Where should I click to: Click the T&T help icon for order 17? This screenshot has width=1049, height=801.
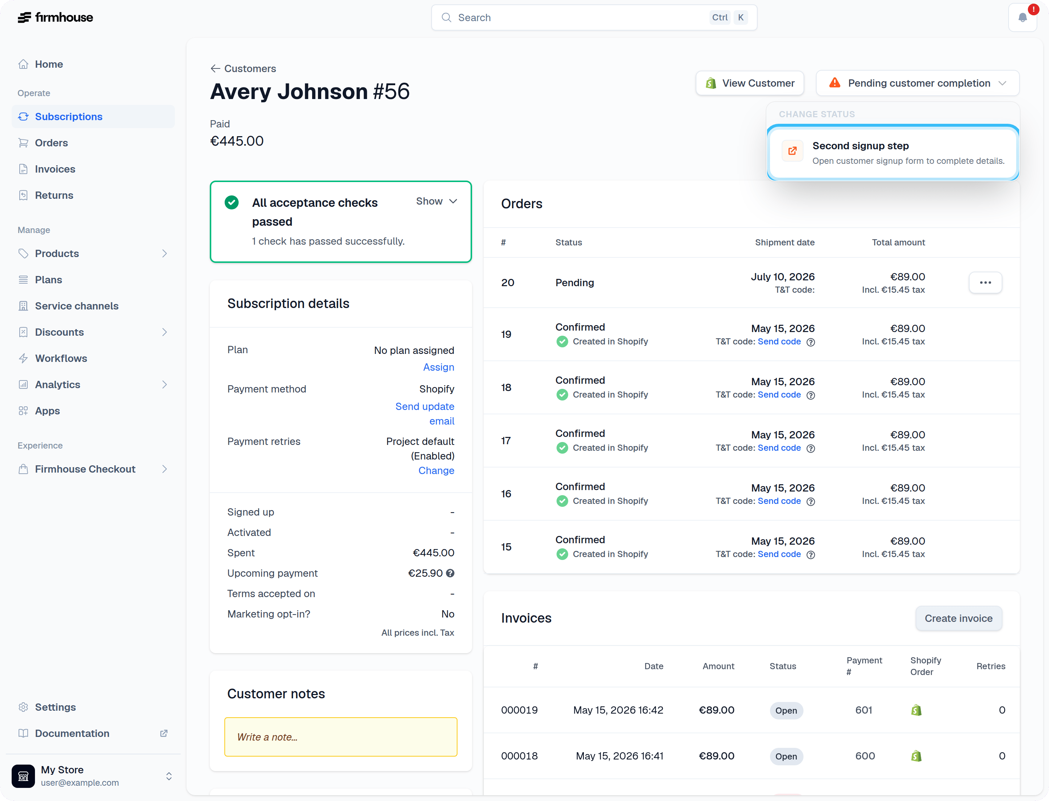point(810,448)
